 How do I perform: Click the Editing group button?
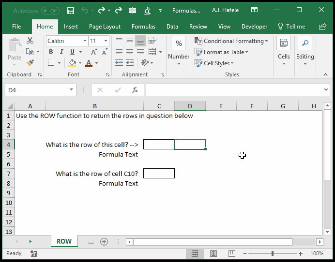click(305, 51)
